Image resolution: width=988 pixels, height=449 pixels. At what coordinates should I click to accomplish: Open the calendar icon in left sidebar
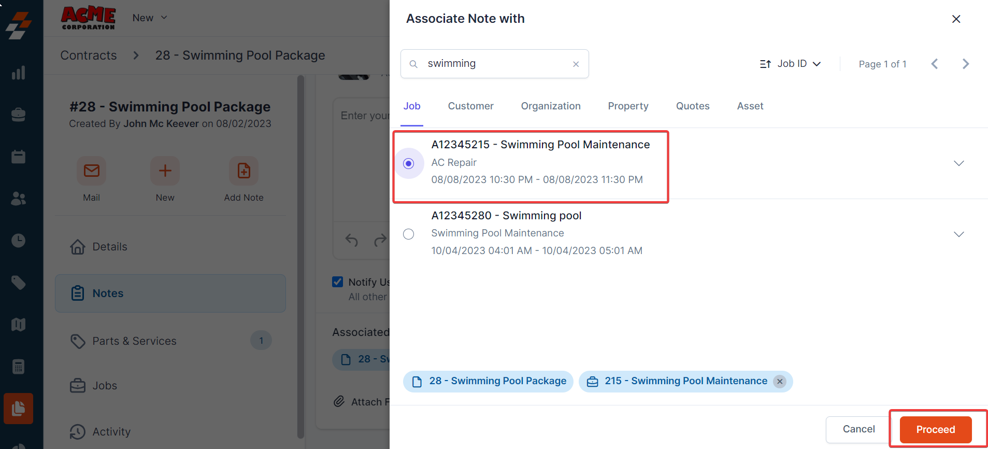(x=19, y=157)
